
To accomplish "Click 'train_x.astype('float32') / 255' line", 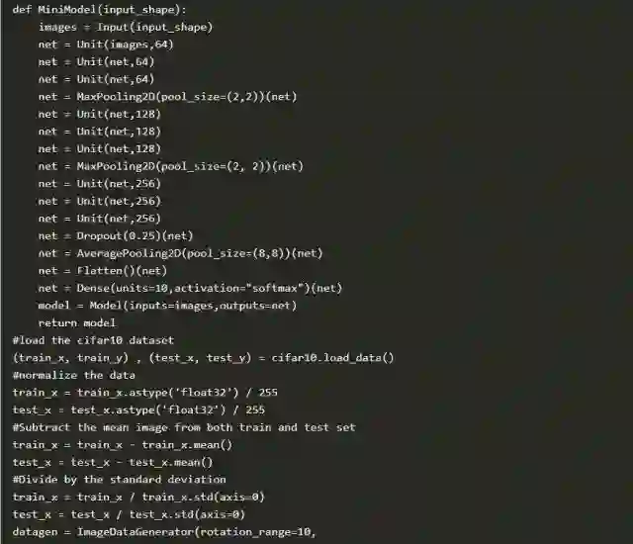I will click(x=145, y=393).
